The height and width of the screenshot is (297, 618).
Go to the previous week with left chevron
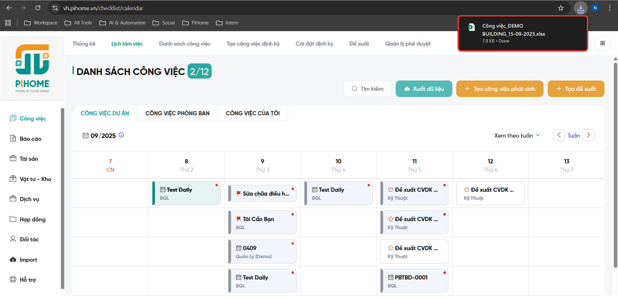[x=559, y=135]
